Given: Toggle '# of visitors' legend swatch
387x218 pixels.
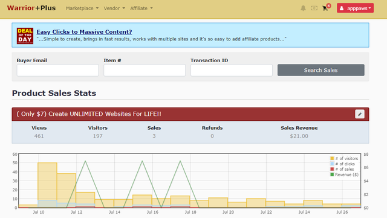Looking at the screenshot, I should pyautogui.click(x=332, y=158).
